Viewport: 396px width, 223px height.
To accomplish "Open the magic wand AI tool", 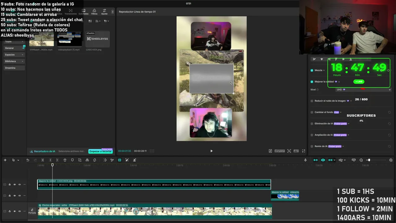I will pyautogui.click(x=127, y=160).
